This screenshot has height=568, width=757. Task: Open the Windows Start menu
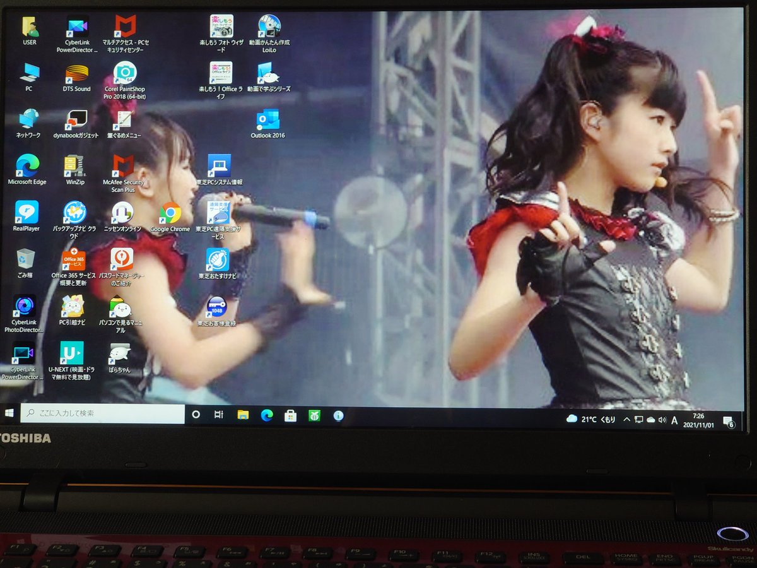9,414
